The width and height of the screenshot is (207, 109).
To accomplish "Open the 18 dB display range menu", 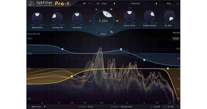I will [176, 39].
